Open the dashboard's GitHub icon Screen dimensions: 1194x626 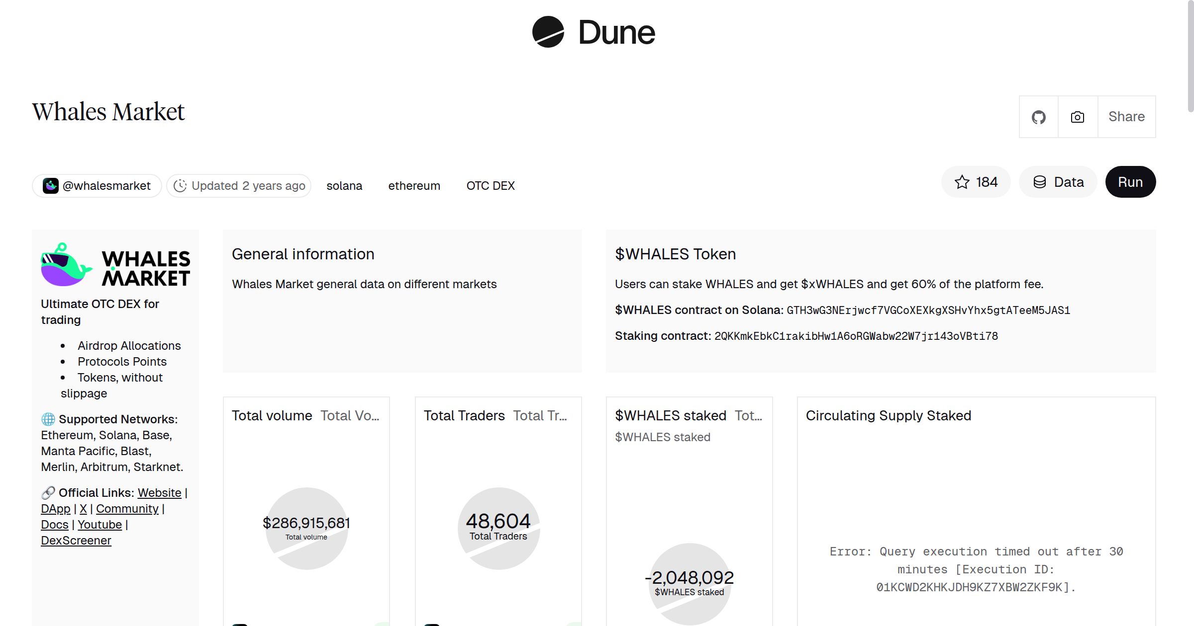1038,116
